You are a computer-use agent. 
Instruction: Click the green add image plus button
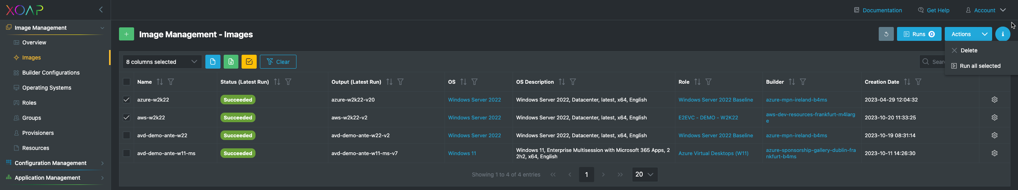coord(126,34)
